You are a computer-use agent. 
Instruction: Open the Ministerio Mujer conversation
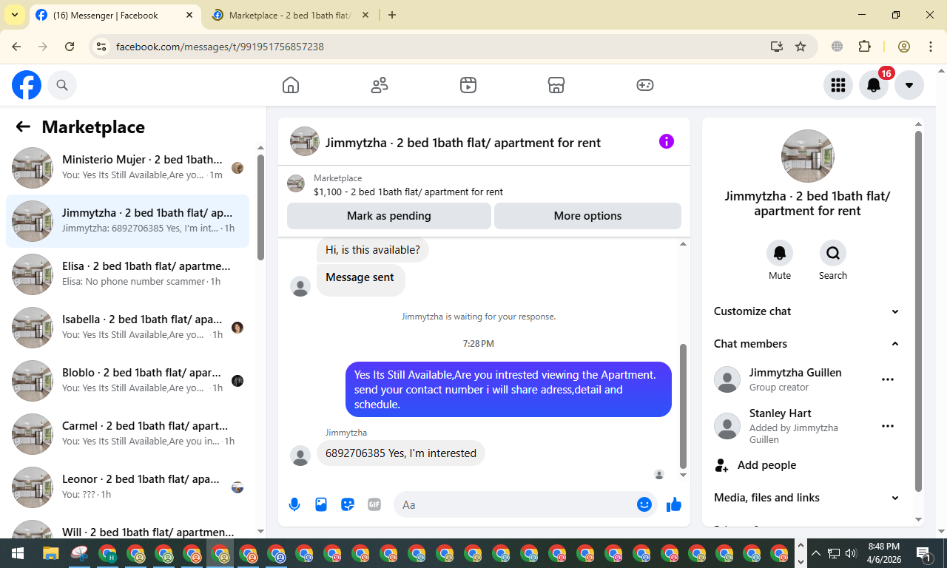click(127, 168)
